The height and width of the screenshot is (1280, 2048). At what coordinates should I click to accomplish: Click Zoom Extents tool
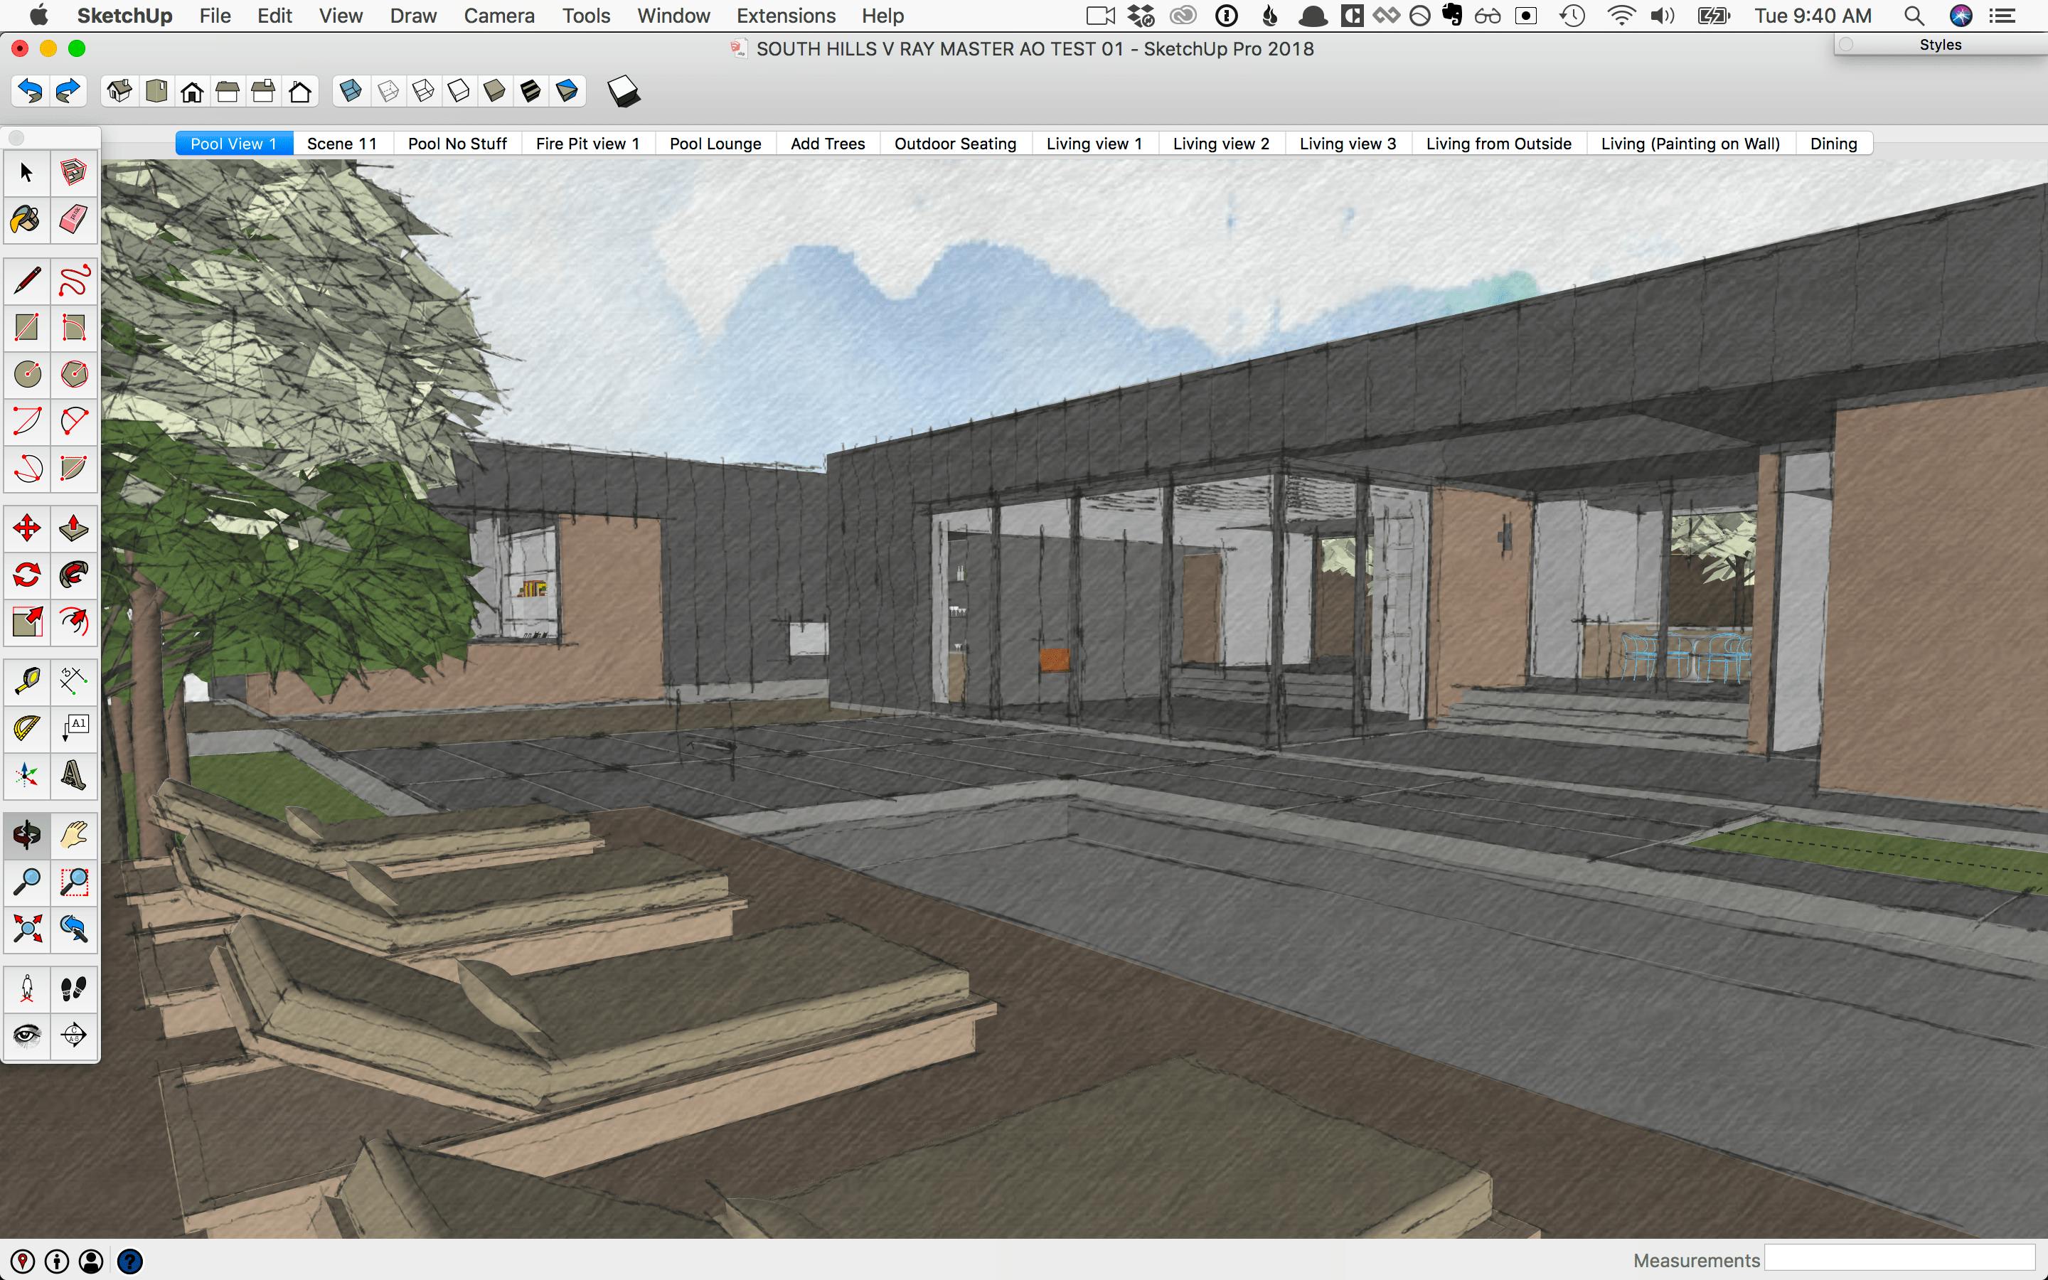tap(27, 929)
